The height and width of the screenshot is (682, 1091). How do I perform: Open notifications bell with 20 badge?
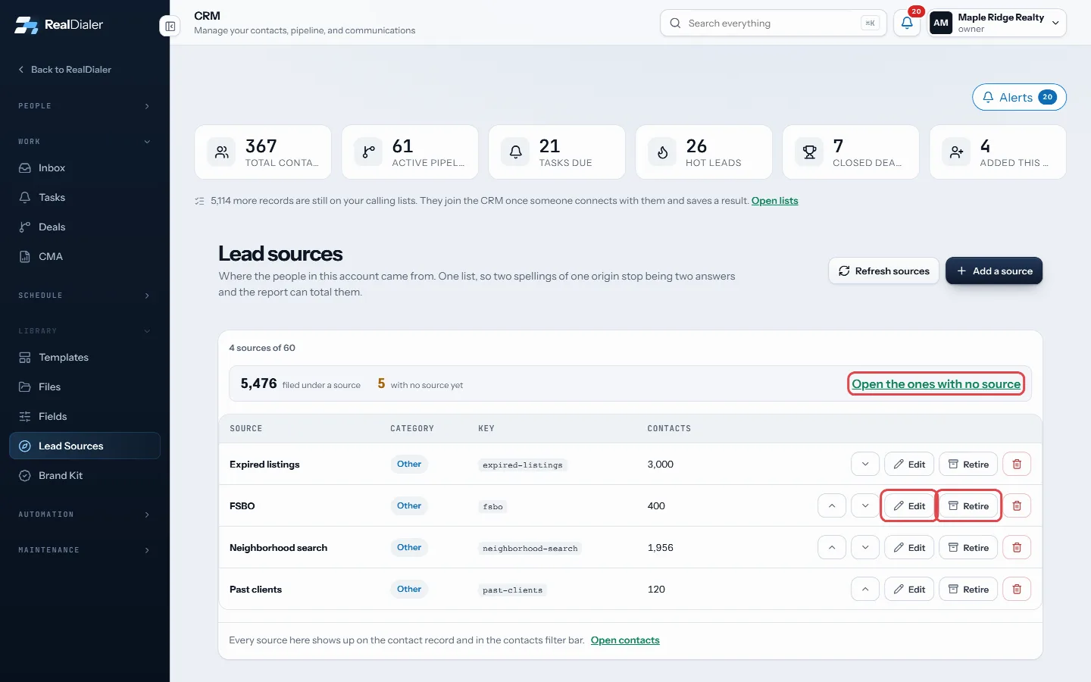(907, 23)
